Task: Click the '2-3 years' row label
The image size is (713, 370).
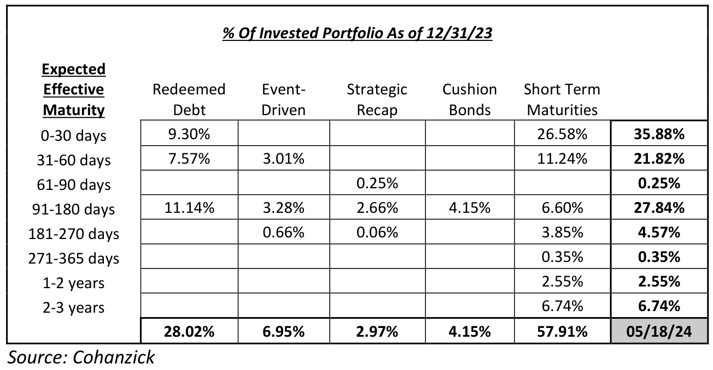Action: click(x=74, y=307)
